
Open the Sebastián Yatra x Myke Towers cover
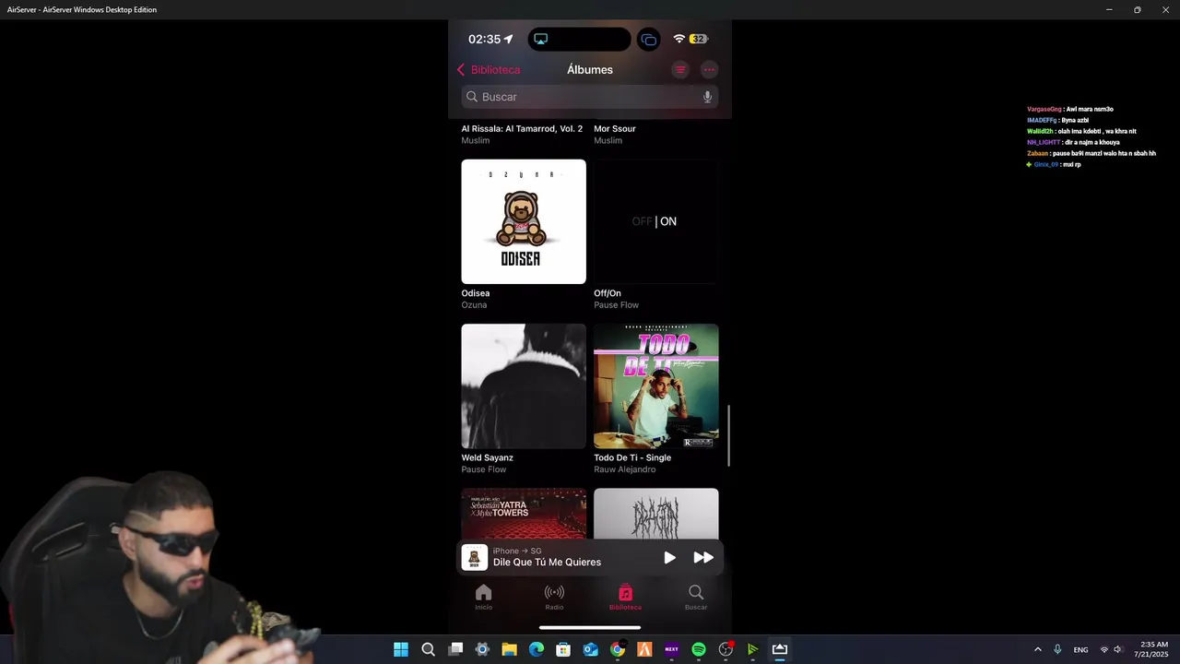coord(524,514)
